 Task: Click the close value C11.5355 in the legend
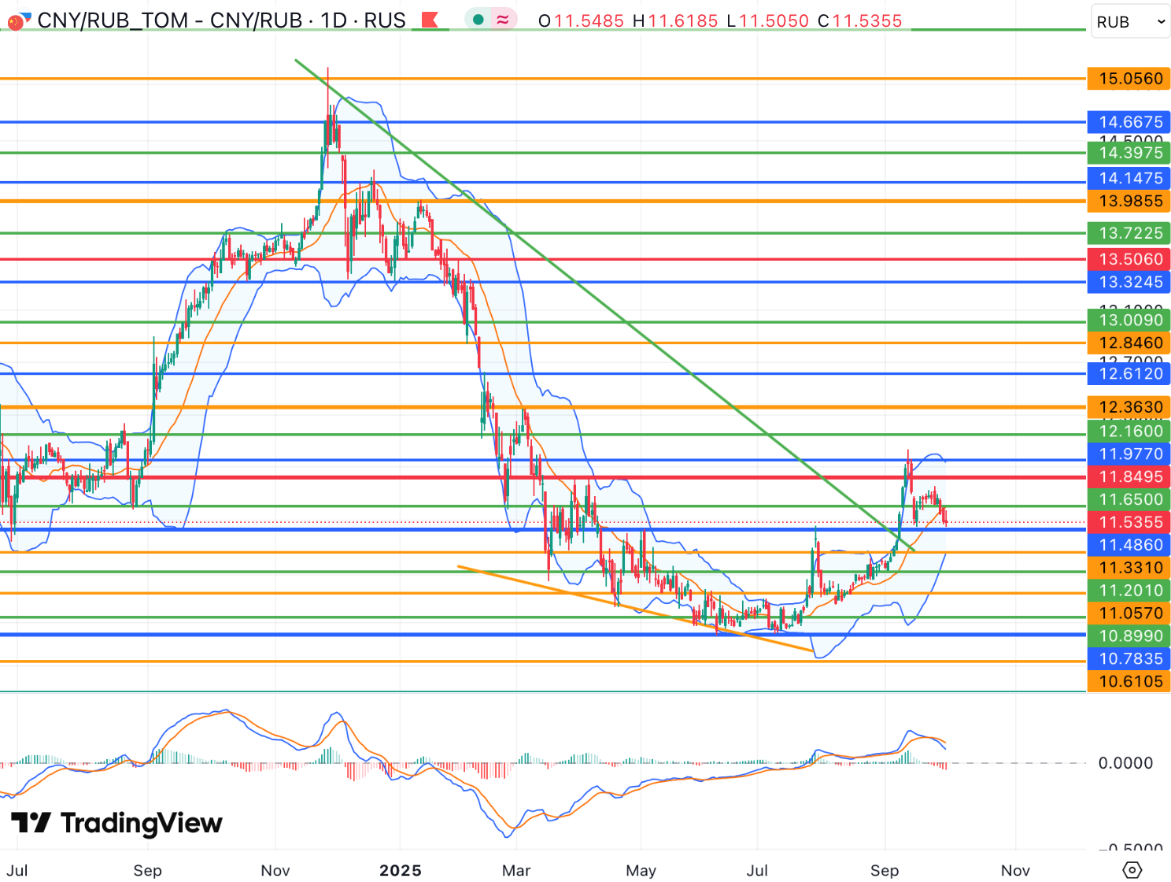(x=859, y=21)
